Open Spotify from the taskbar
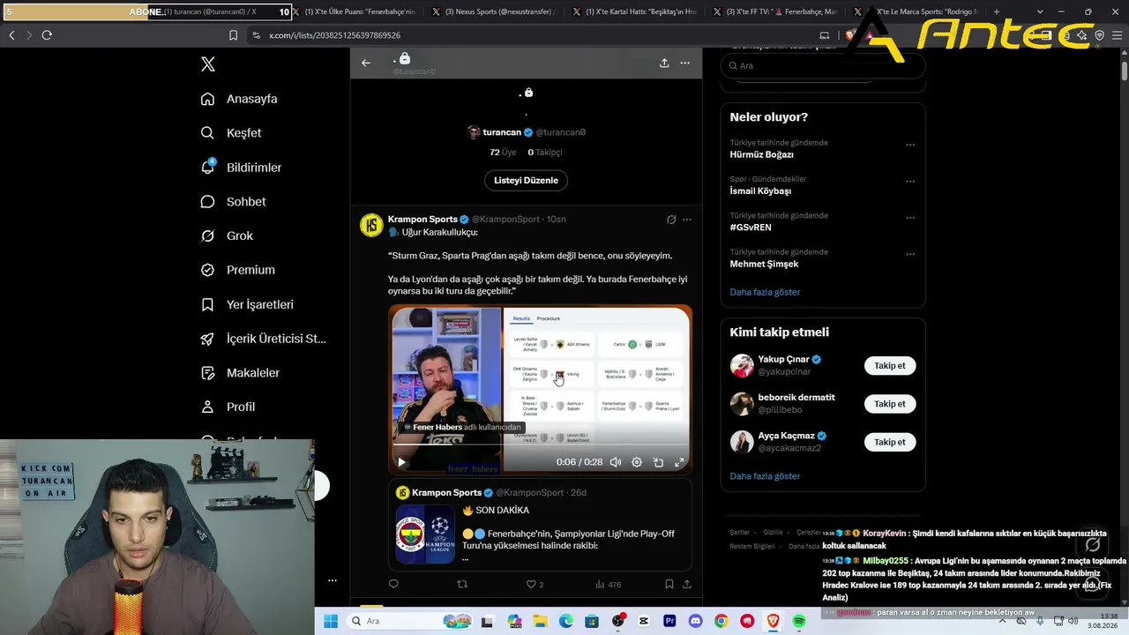Image resolution: width=1129 pixels, height=635 pixels. pos(799,621)
